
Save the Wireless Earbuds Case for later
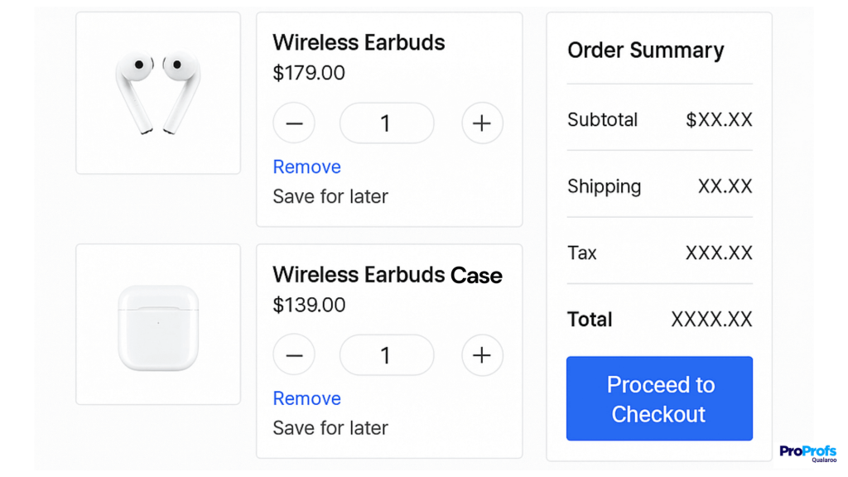(x=330, y=428)
